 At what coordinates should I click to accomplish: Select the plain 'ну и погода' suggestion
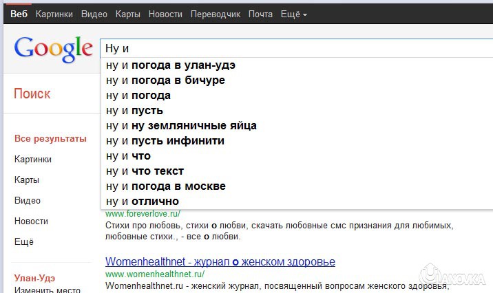click(297, 95)
